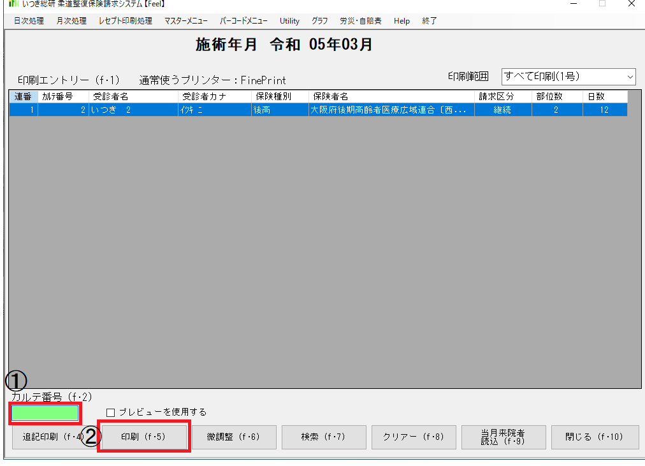Open the 労災・自賠責 menu
This screenshot has height=466, width=645.
pos(361,21)
